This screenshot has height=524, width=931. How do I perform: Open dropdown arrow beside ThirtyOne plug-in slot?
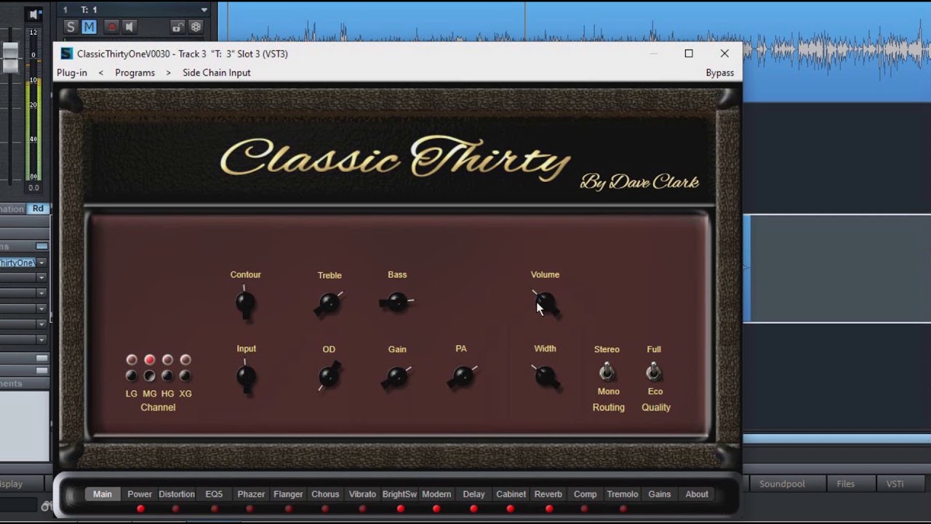41,263
